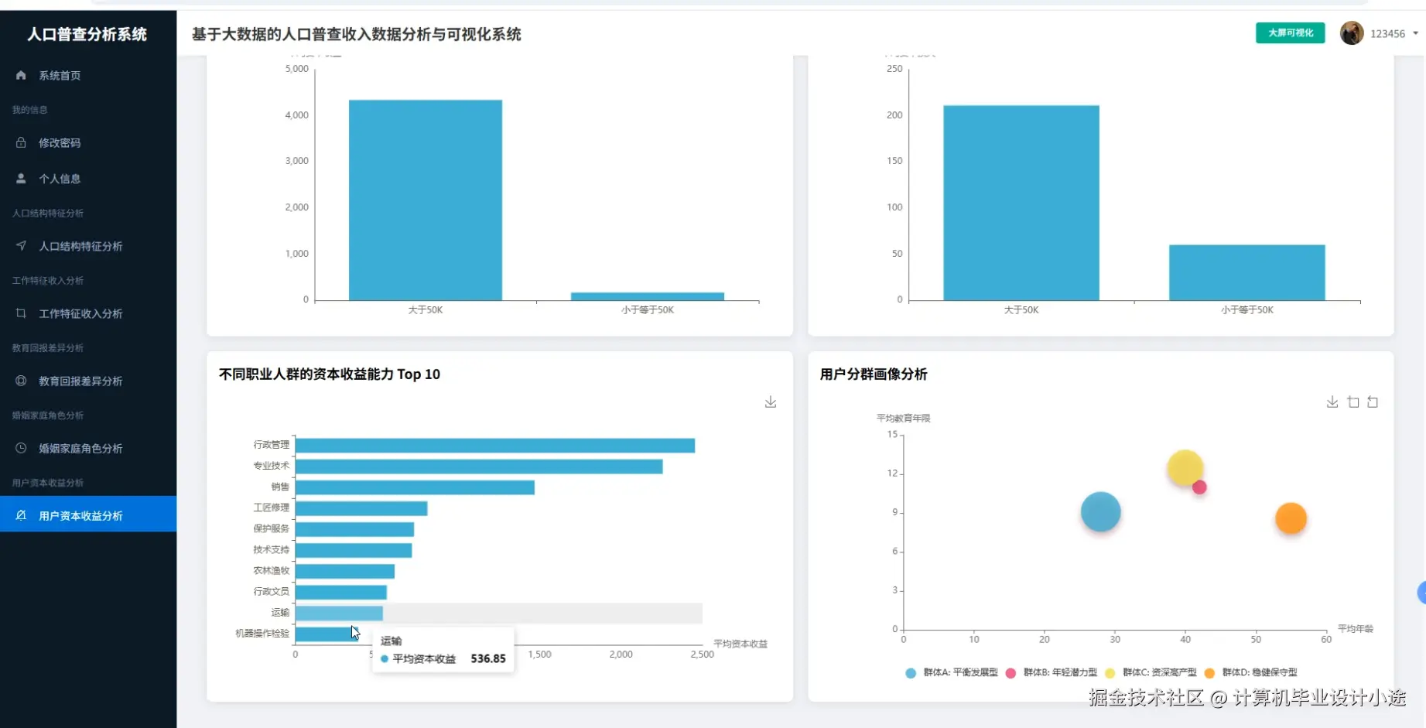The image size is (1426, 728).
Task: Click the yellow 群体C bubble in scatter chart
Action: coord(1184,467)
